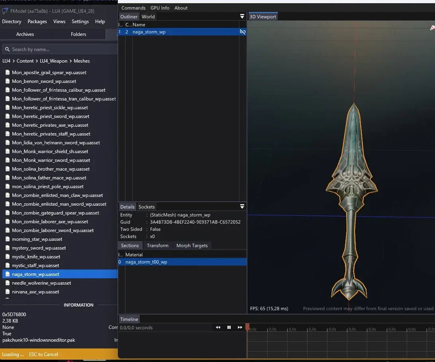Switch to the Details tab
435x362 pixels.
pos(127,207)
